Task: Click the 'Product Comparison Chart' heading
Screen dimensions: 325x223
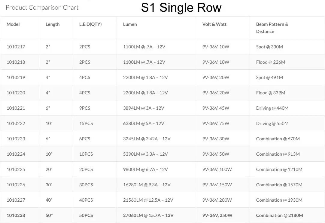Action: [x=42, y=8]
